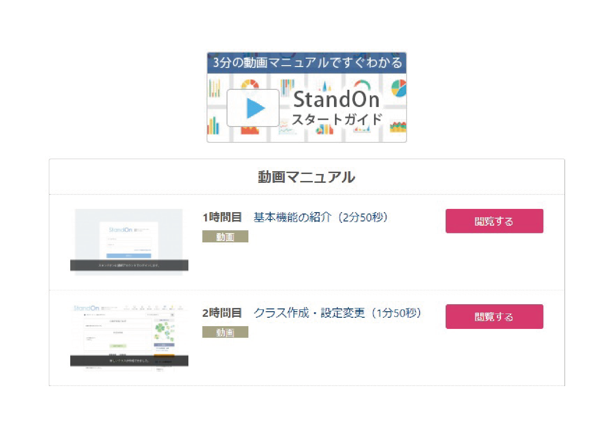Select the 動画マニュアル section heading
This screenshot has width=608, height=435.
307,177
